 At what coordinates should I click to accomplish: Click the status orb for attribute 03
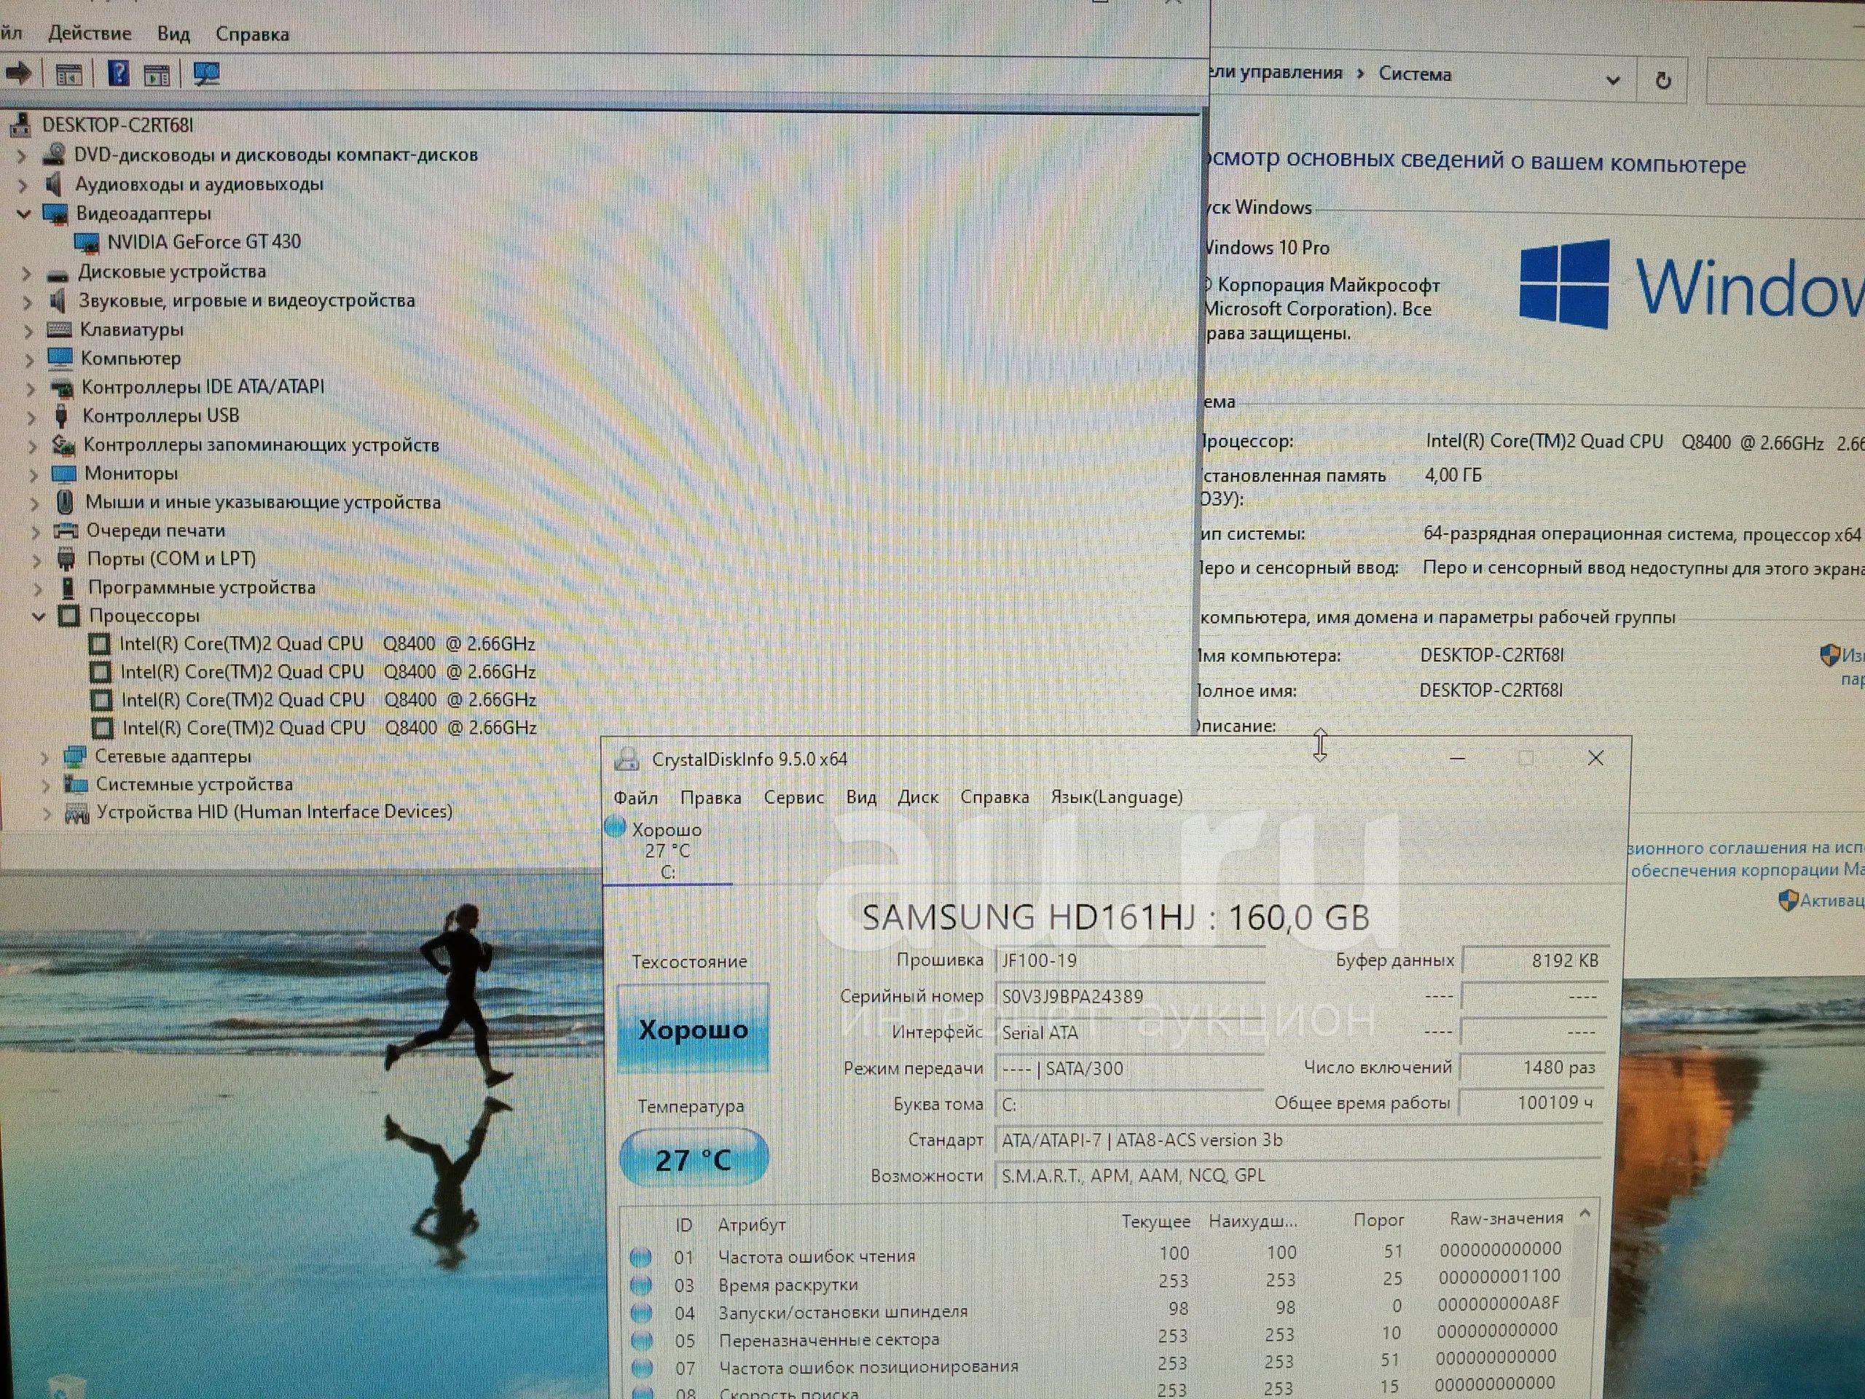click(641, 1285)
